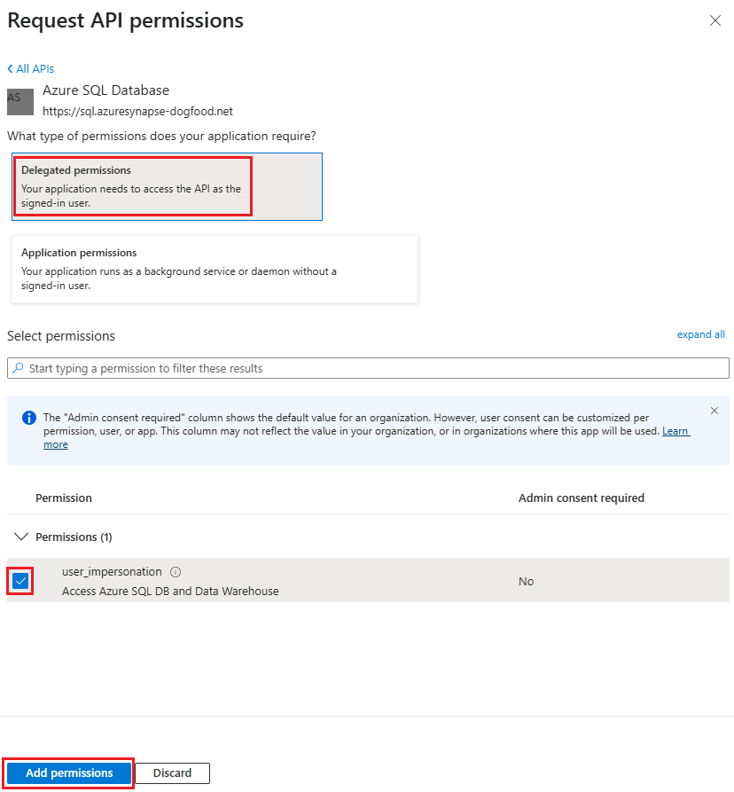734x792 pixels.
Task: Click the Admin consent required column header
Action: (582, 498)
